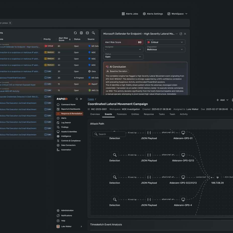Expand the Assignee dropdown
Image resolution: width=233 pixels, height=233 pixels.
[123, 49]
